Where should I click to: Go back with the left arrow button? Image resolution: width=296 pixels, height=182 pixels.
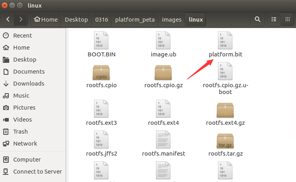(8, 19)
